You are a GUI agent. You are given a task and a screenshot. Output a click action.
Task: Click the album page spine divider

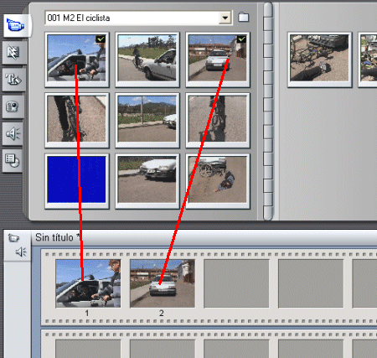pyautogui.click(x=268, y=112)
